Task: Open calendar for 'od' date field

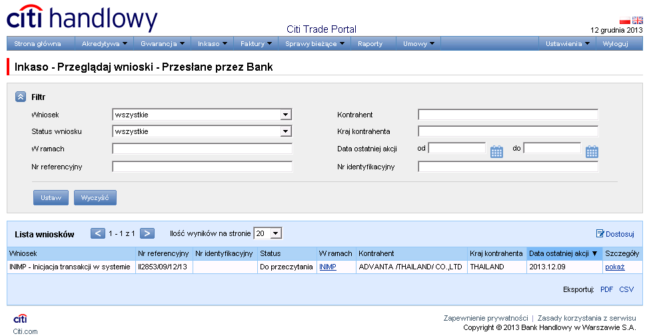Action: pyautogui.click(x=496, y=151)
